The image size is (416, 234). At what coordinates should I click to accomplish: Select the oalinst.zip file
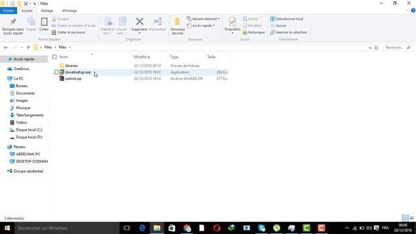[73, 79]
